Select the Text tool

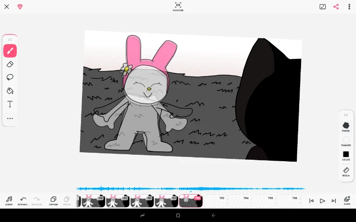point(10,104)
